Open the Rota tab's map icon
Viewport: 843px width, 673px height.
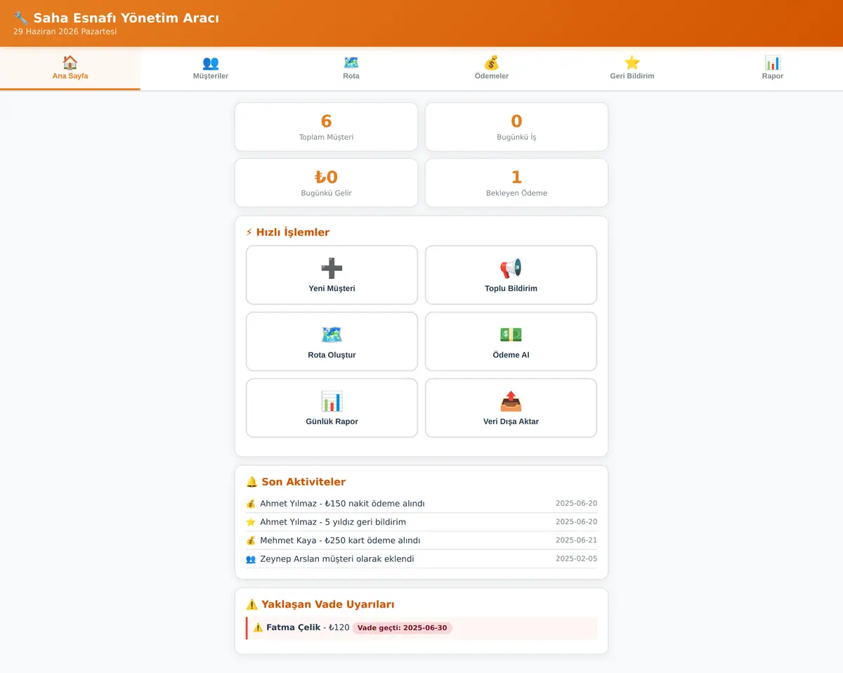(x=351, y=63)
